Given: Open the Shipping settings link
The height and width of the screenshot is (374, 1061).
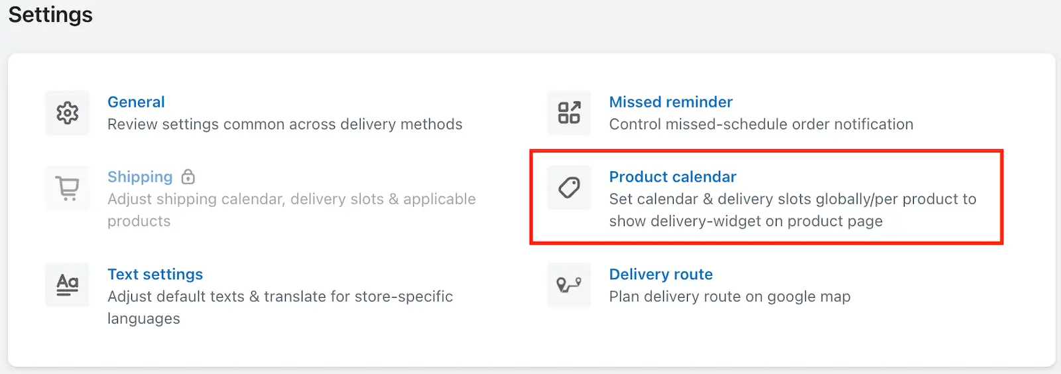Looking at the screenshot, I should click(x=140, y=177).
